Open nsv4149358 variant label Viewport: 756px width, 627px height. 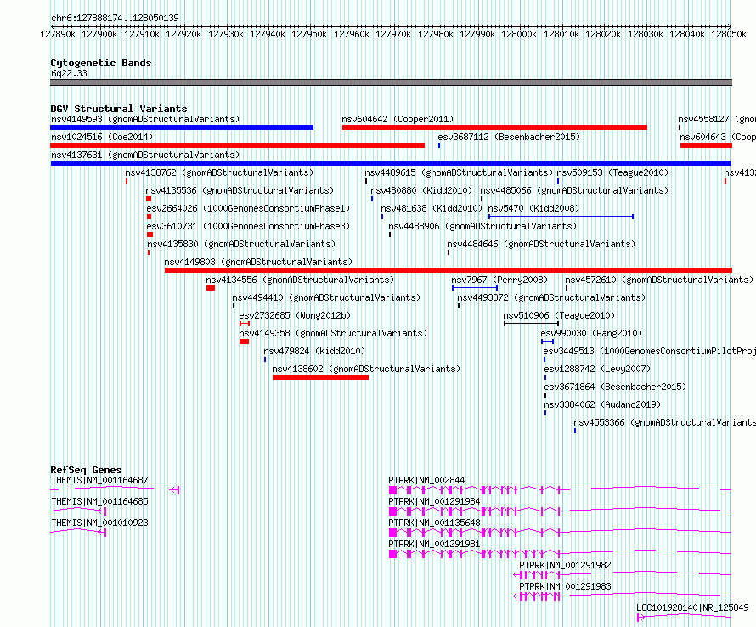[x=333, y=333]
